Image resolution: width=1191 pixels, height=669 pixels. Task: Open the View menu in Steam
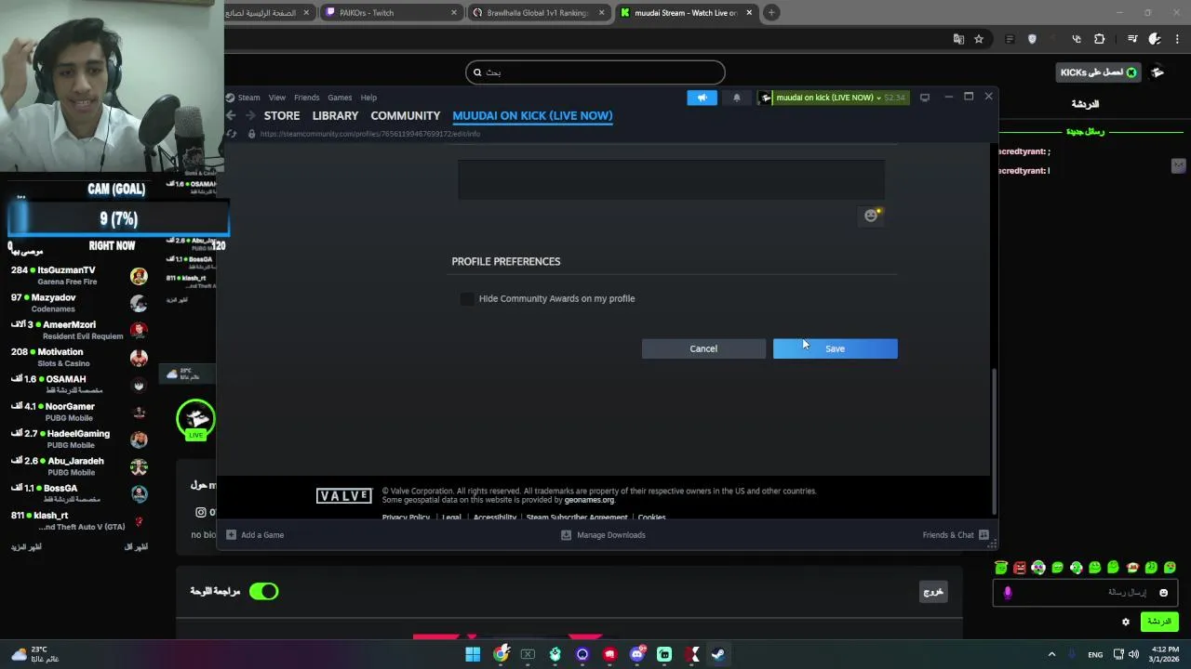coord(277,98)
